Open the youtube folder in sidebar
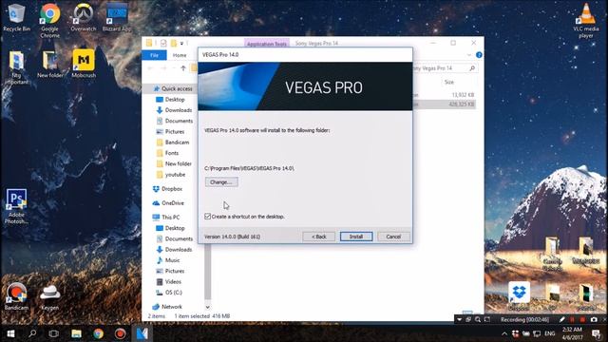The height and width of the screenshot is (342, 608). point(171,175)
